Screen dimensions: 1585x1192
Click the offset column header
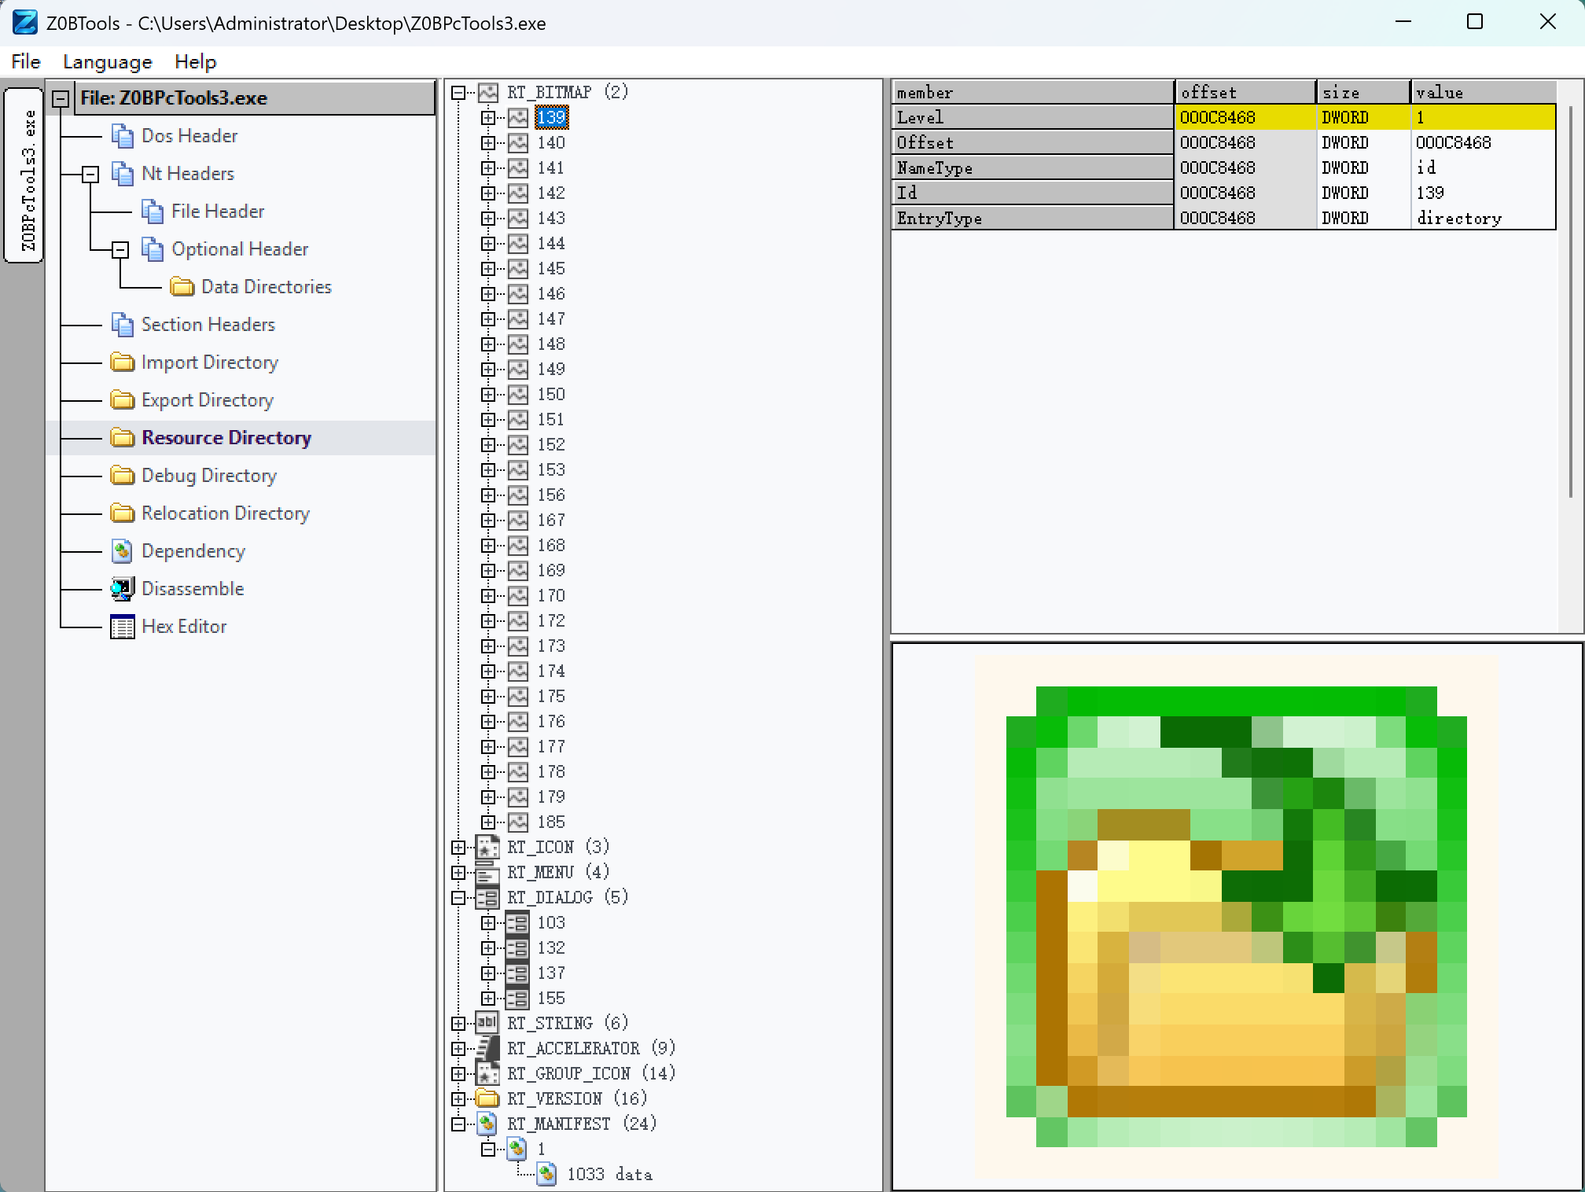click(1245, 93)
